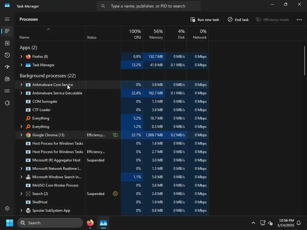Open the notifications bell icon

pos(299,223)
